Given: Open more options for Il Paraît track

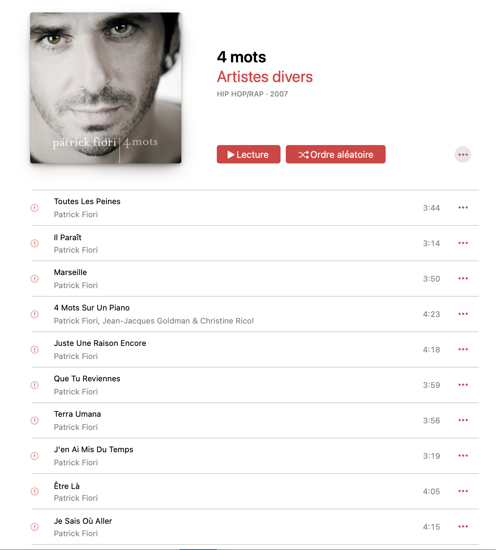Looking at the screenshot, I should (x=463, y=243).
